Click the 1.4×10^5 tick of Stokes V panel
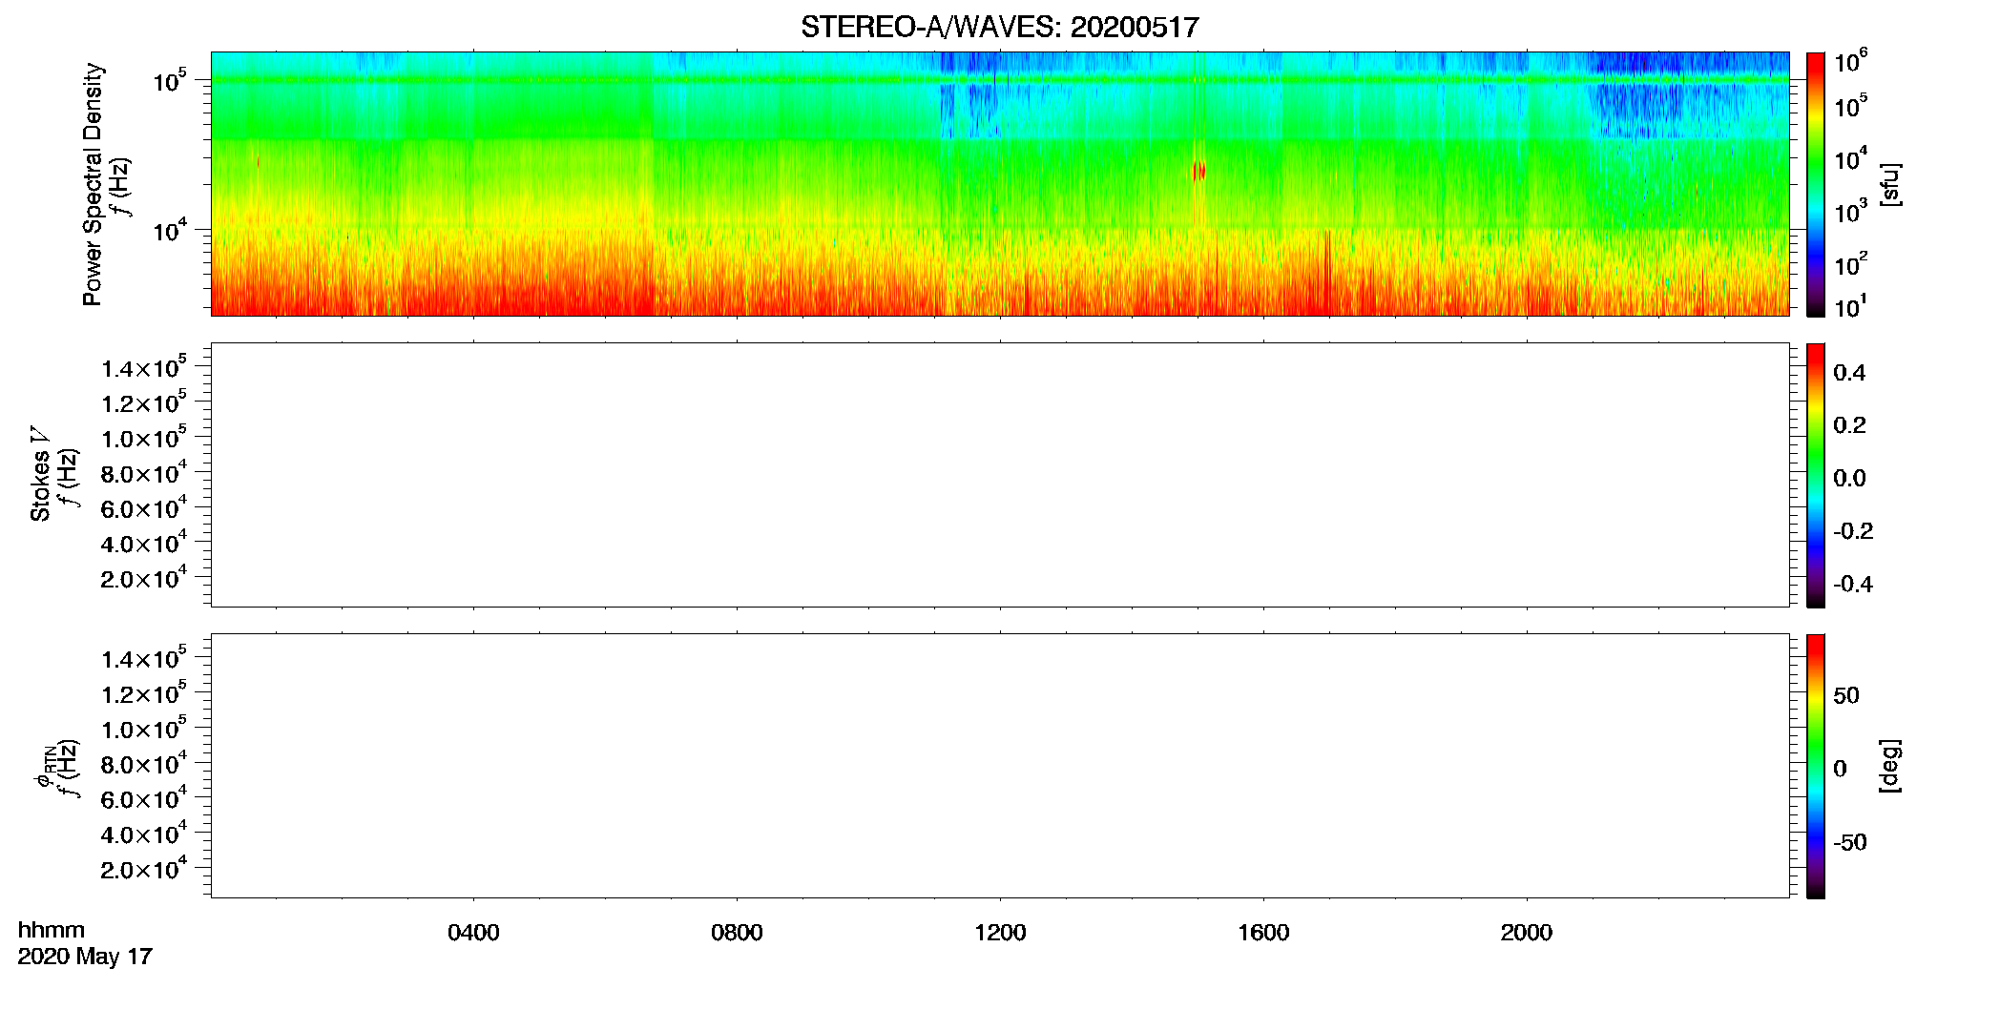Screen dimensions: 2000x1030 [144, 368]
